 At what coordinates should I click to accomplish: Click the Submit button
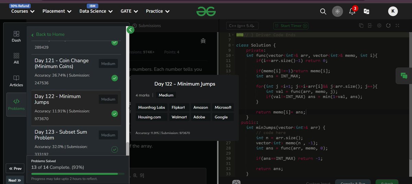pyautogui.click(x=387, y=182)
